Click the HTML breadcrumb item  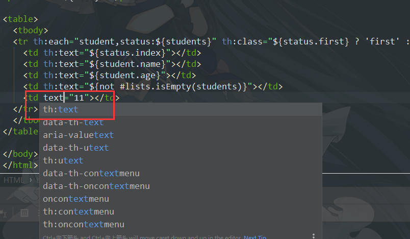point(14,180)
